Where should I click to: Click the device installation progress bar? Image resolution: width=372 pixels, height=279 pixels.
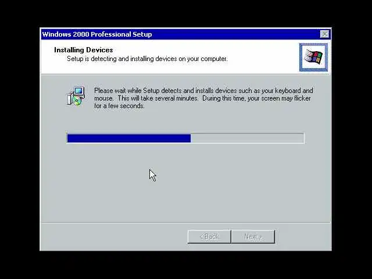[185, 138]
